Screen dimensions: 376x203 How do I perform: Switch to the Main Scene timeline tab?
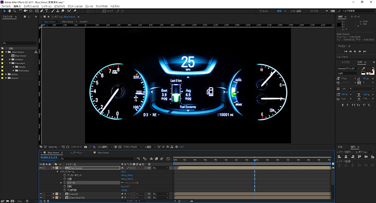(103, 153)
